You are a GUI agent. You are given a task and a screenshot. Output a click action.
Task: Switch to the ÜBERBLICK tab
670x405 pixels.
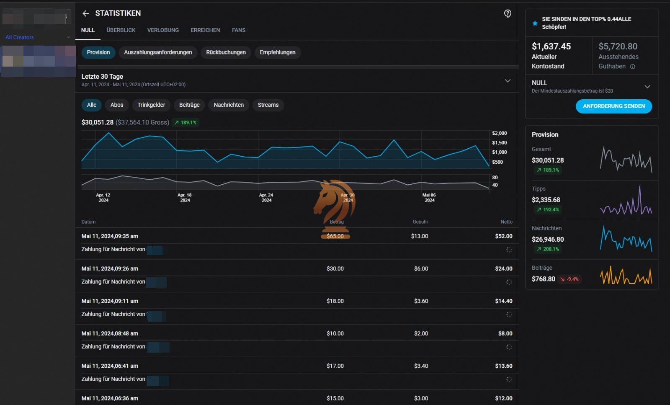[121, 30]
